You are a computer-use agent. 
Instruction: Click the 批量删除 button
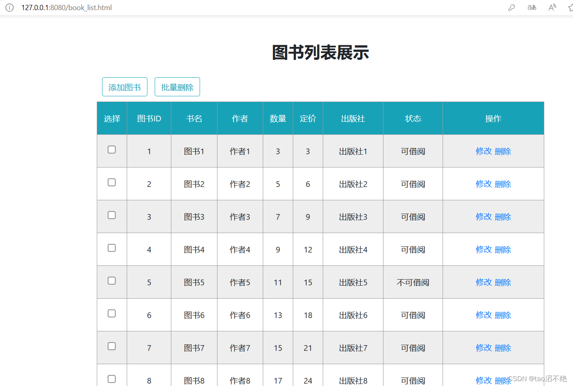[177, 87]
